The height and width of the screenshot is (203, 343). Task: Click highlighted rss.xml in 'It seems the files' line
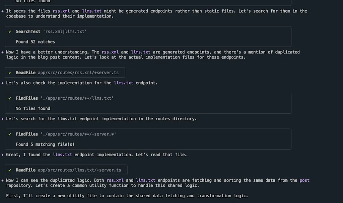(61, 11)
